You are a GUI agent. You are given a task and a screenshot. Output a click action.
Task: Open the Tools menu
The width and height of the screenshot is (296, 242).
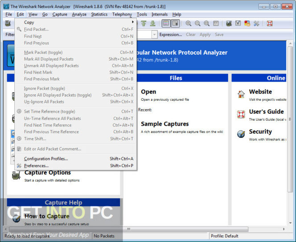point(142,14)
